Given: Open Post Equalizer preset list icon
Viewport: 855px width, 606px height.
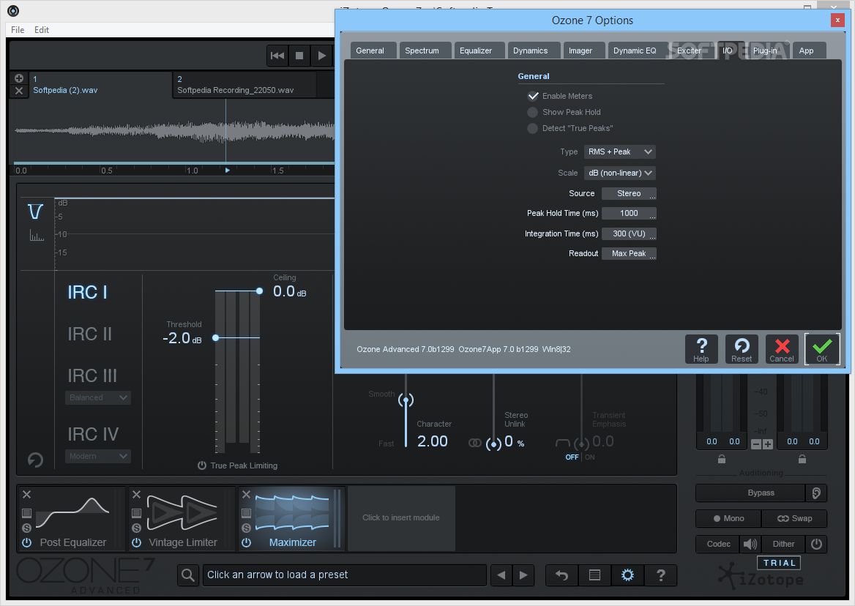Looking at the screenshot, I should 26,513.
